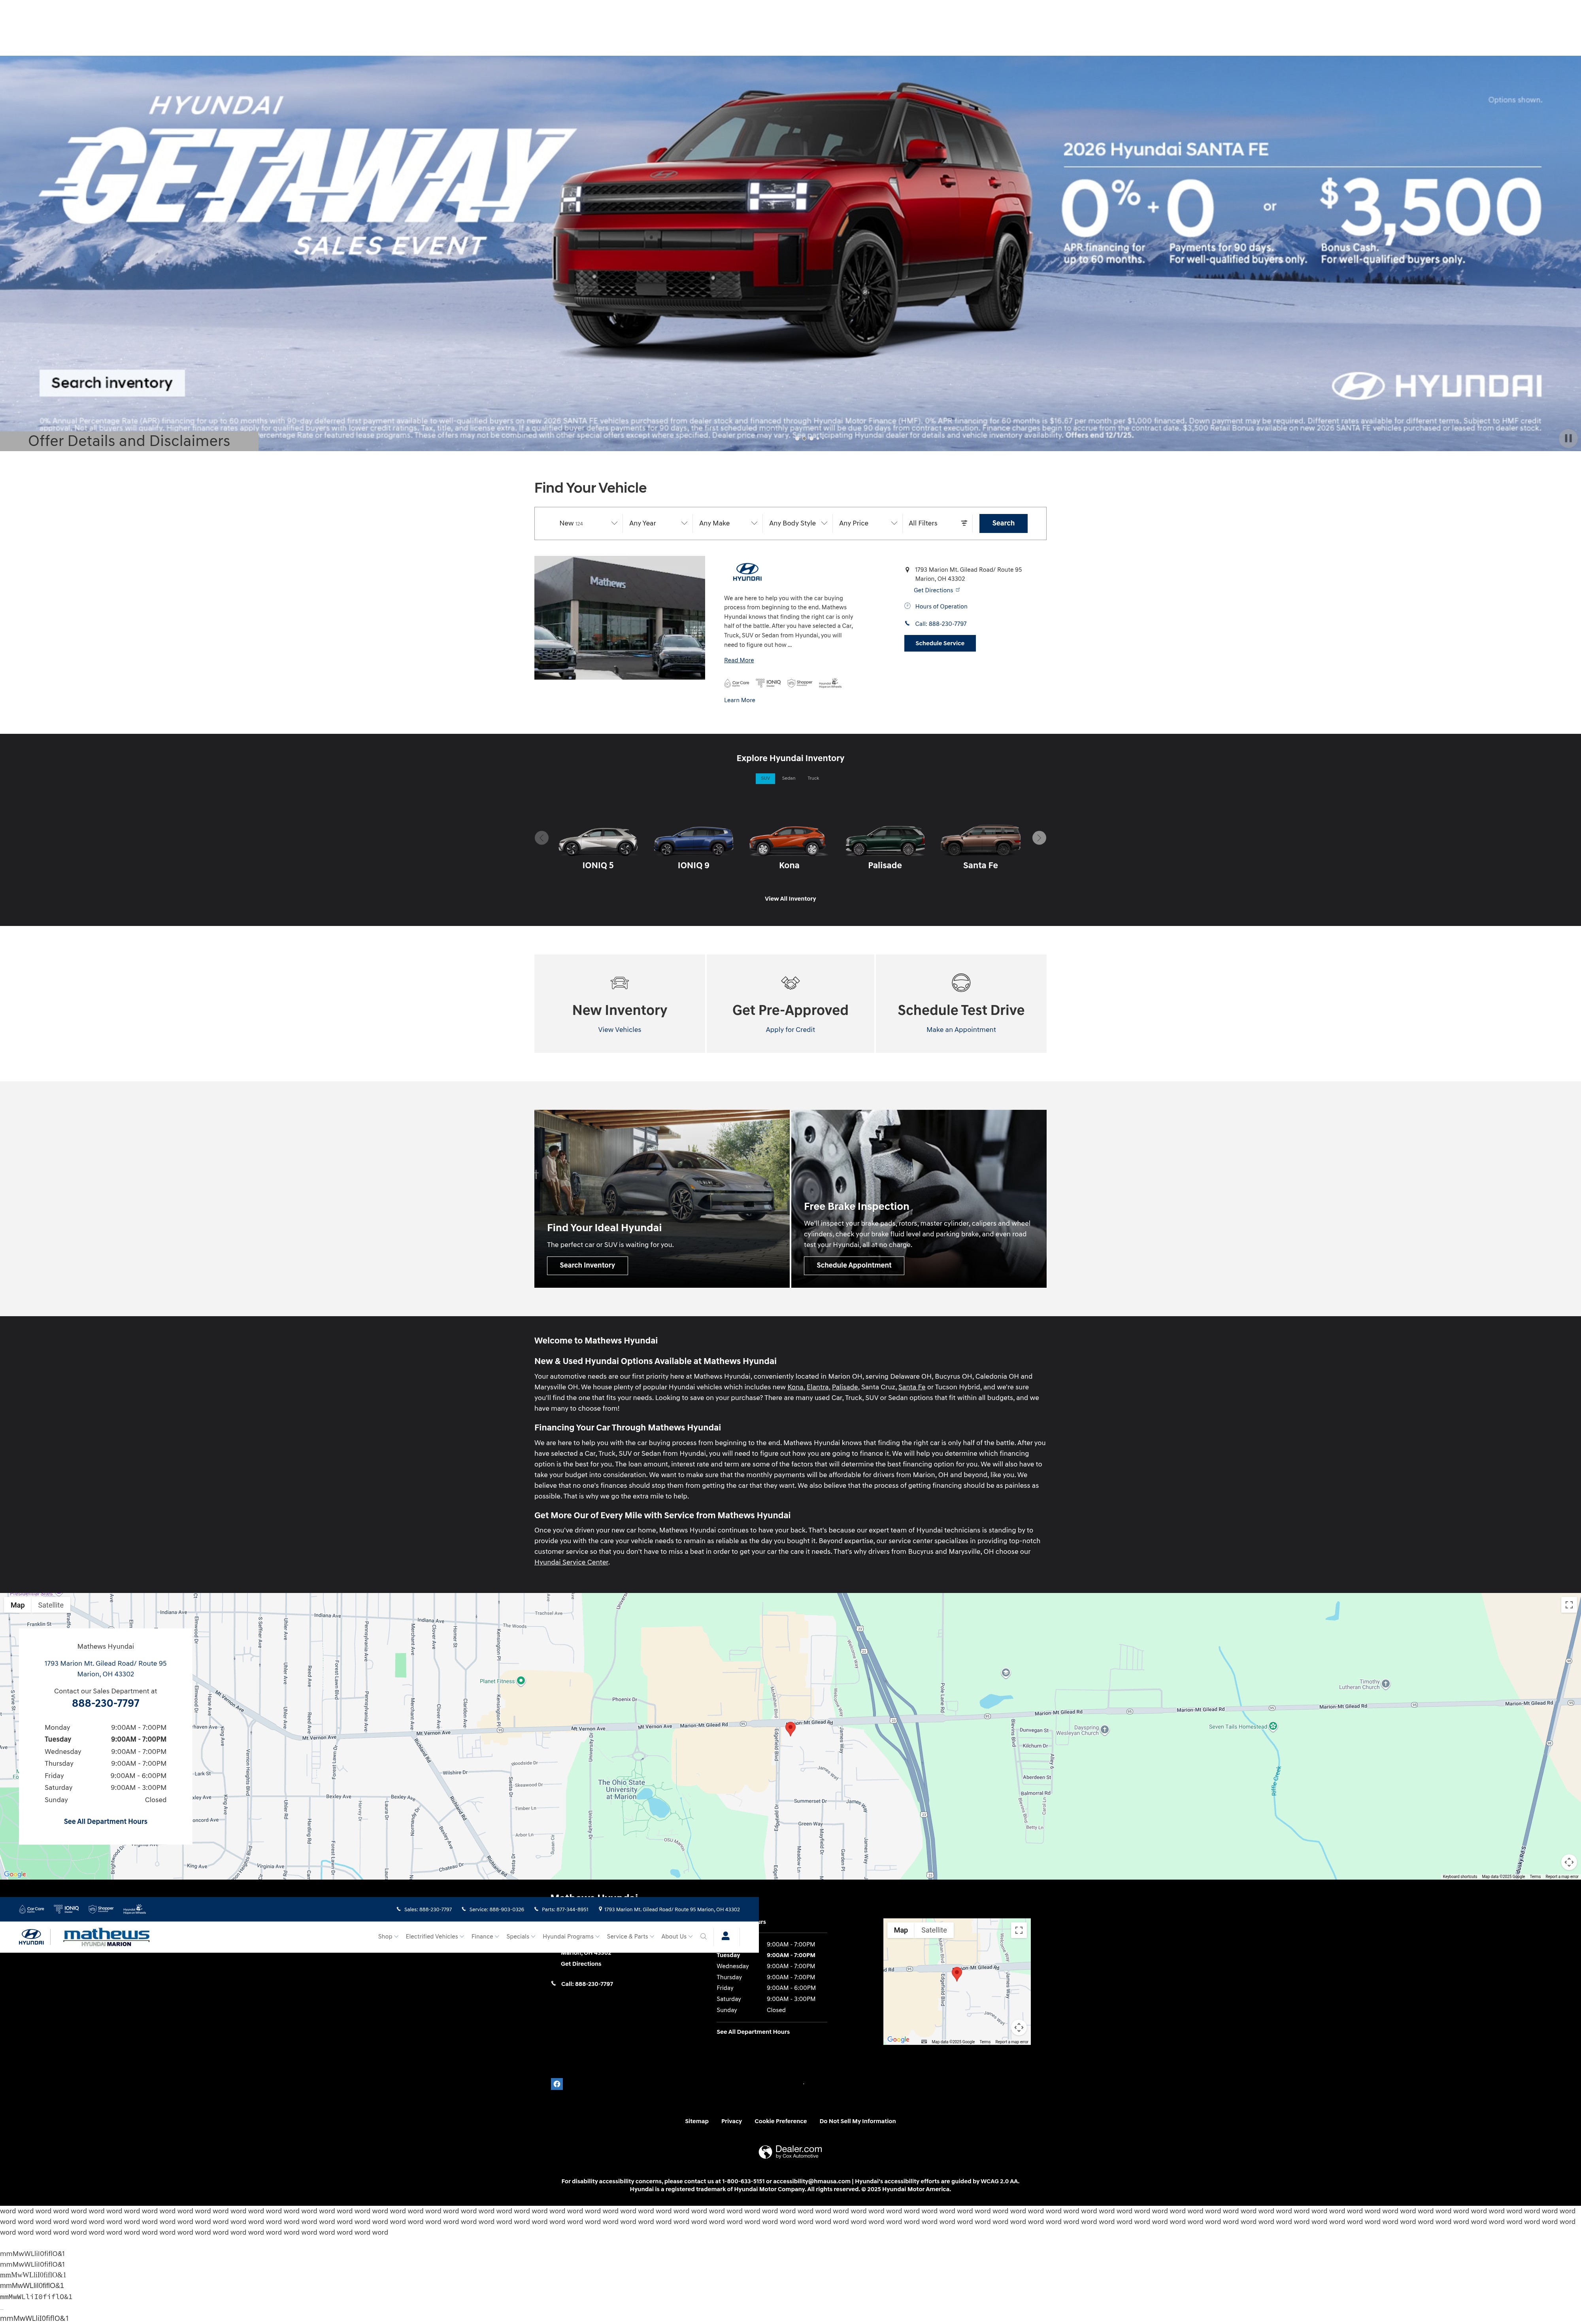
Task: Expand the Hyundai Programs menu
Action: point(571,1937)
